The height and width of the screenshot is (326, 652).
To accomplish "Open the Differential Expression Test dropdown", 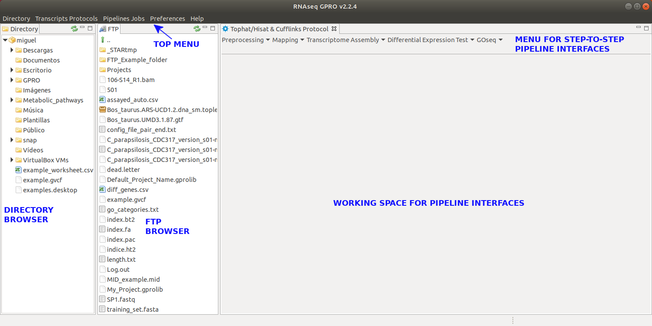I will coord(431,40).
